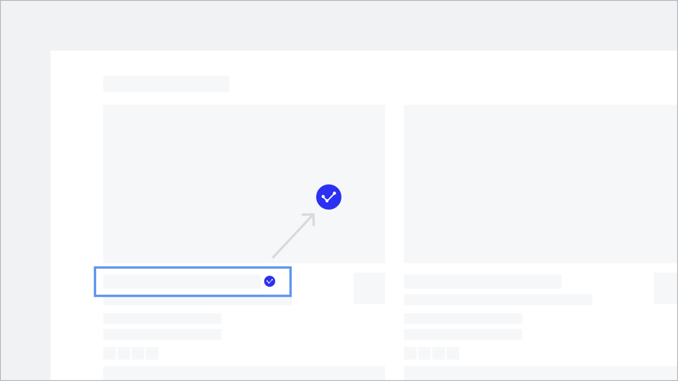Image resolution: width=678 pixels, height=381 pixels.
Task: Click the page heading placeholder at the top
Action: tap(166, 84)
